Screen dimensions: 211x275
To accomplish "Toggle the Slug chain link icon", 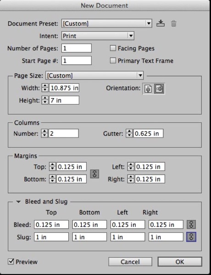I will tap(191, 237).
